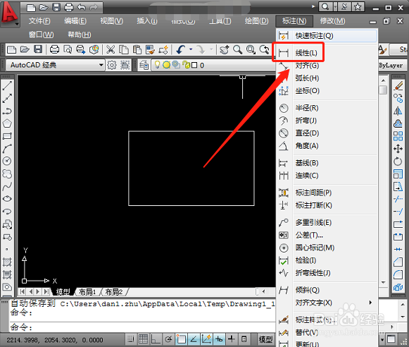Select the Circle drawing tool
The image size is (409, 347).
(x=7, y=161)
